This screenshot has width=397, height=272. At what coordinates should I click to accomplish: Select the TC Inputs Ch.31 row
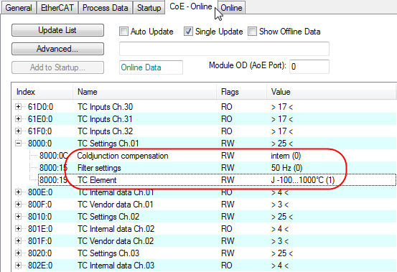pyautogui.click(x=211, y=119)
